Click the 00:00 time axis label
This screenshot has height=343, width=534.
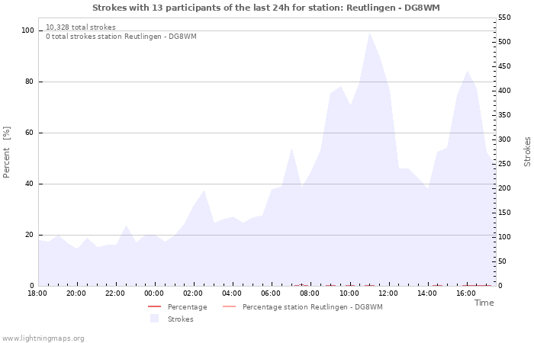[x=154, y=293]
